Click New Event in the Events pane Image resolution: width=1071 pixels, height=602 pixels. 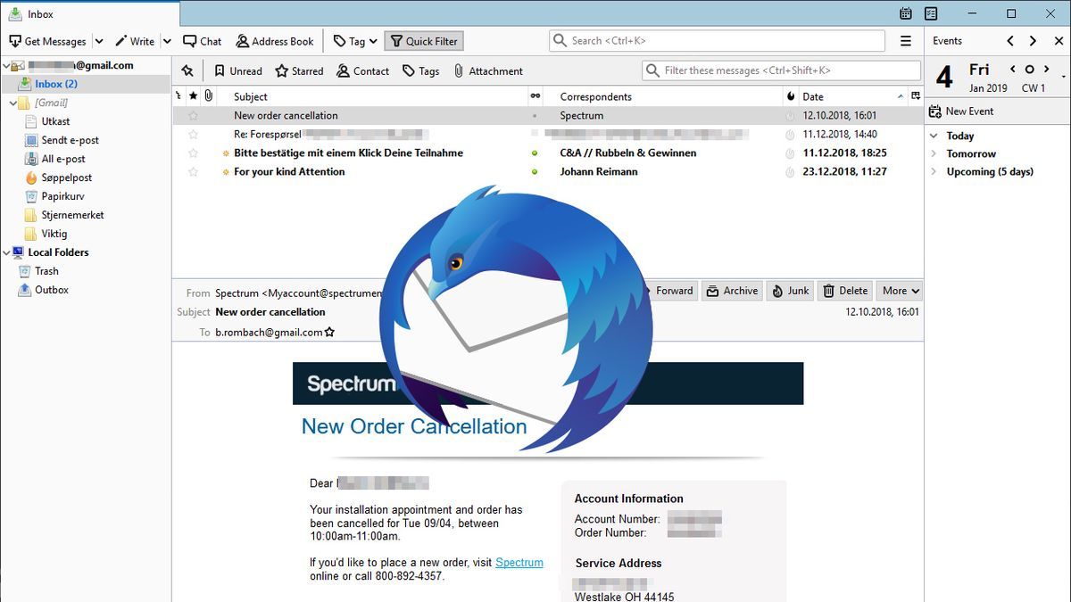coord(961,111)
